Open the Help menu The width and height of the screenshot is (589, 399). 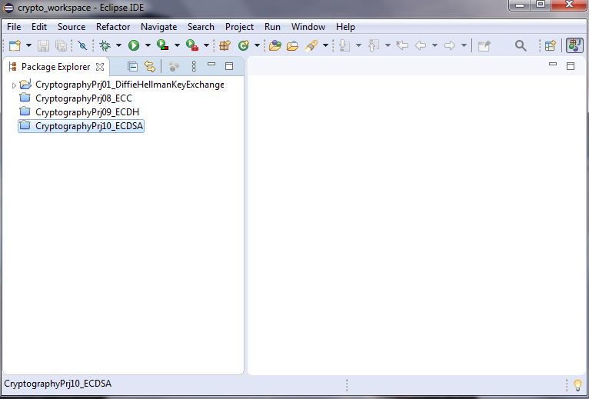[x=345, y=27]
